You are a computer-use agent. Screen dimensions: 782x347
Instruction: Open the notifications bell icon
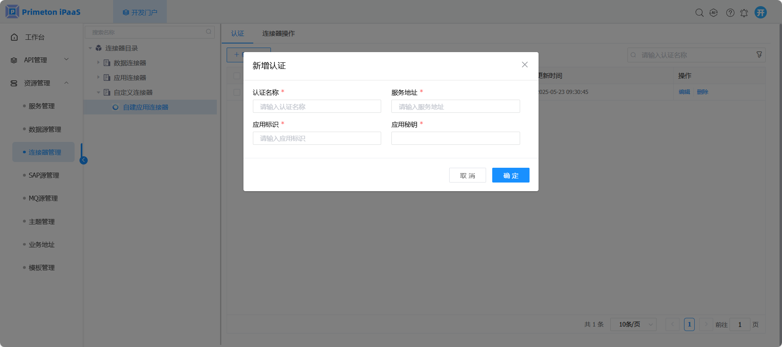[x=744, y=13]
